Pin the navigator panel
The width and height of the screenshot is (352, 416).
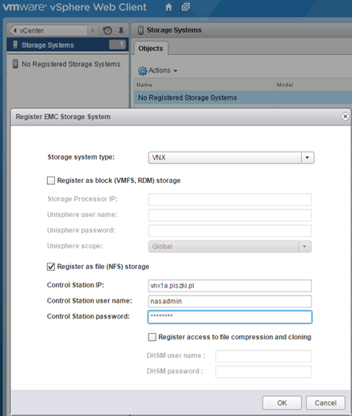point(121,30)
